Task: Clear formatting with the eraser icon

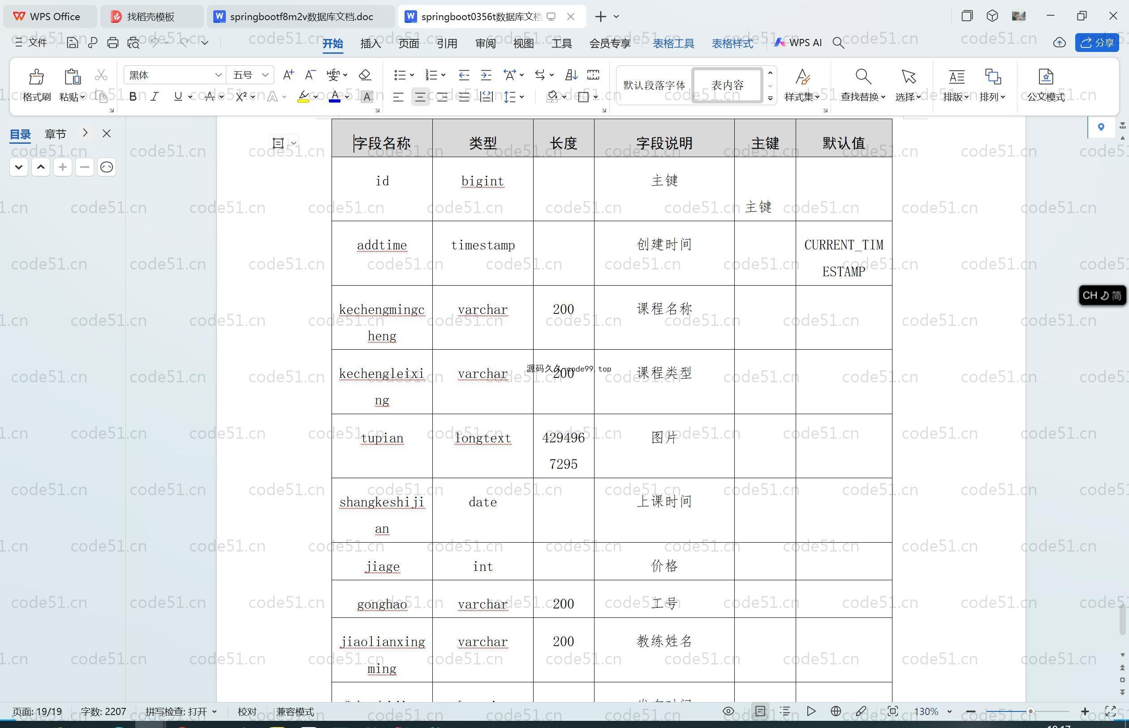Action: [365, 75]
